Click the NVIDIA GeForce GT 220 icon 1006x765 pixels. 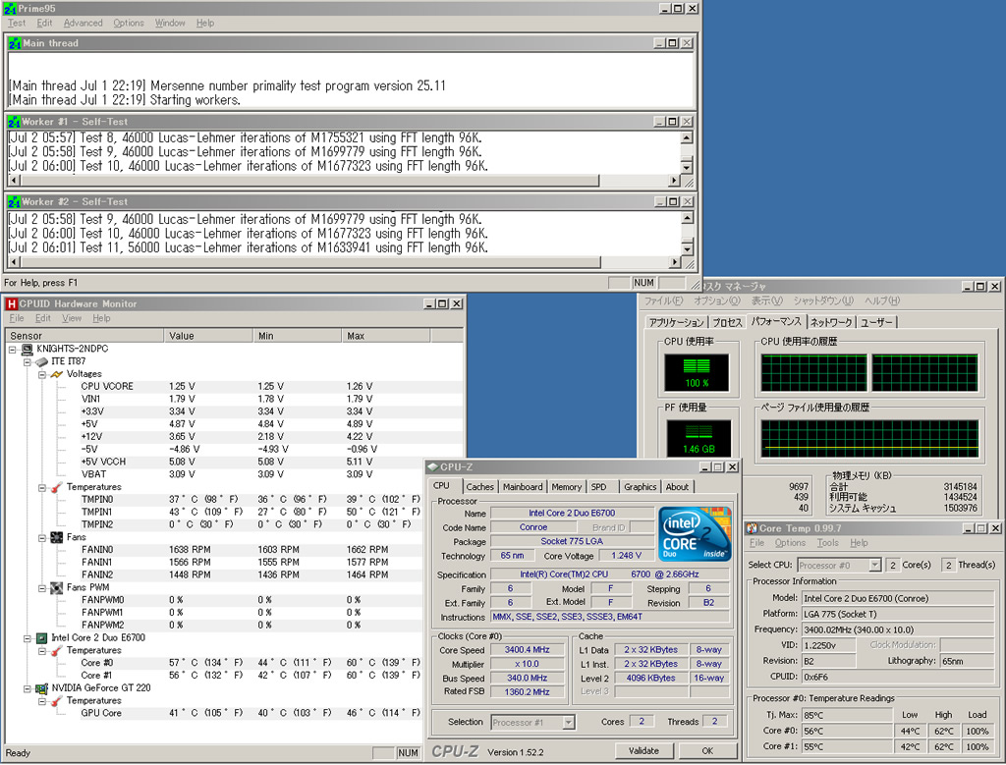pyautogui.click(x=41, y=688)
